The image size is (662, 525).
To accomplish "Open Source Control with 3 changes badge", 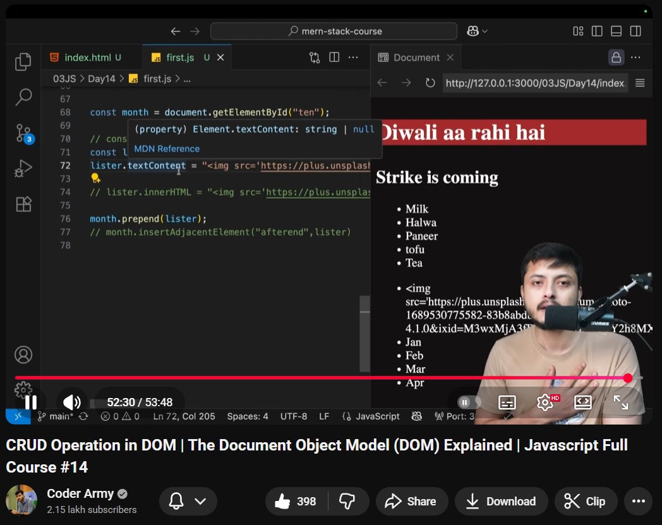I will (x=24, y=133).
